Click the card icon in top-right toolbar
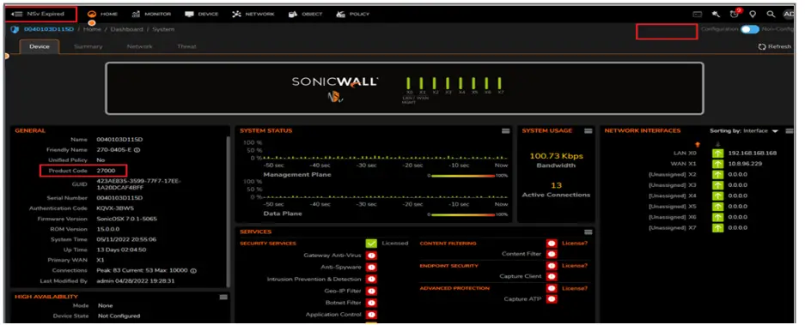Image resolution: width=805 pixels, height=325 pixels. [698, 15]
